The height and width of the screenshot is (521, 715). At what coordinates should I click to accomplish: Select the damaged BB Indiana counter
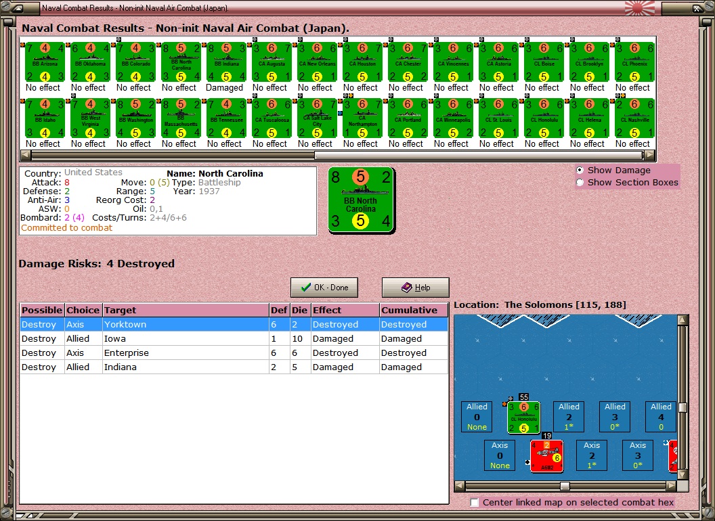click(x=226, y=62)
